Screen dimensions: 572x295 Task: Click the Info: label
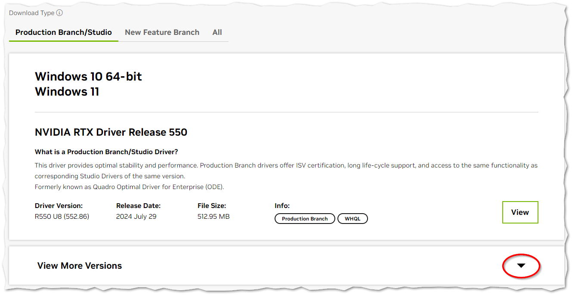(282, 206)
